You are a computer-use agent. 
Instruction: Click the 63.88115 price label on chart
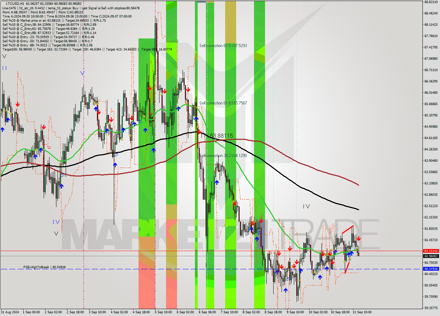(x=221, y=136)
